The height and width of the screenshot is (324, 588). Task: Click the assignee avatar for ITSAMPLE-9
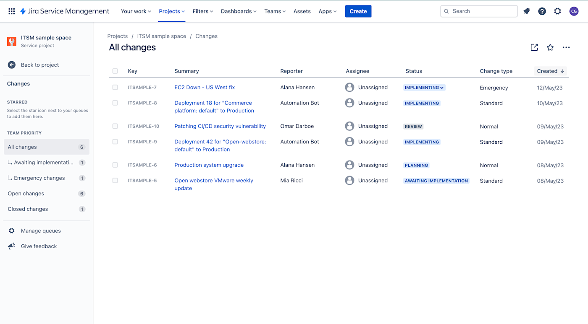[349, 142]
